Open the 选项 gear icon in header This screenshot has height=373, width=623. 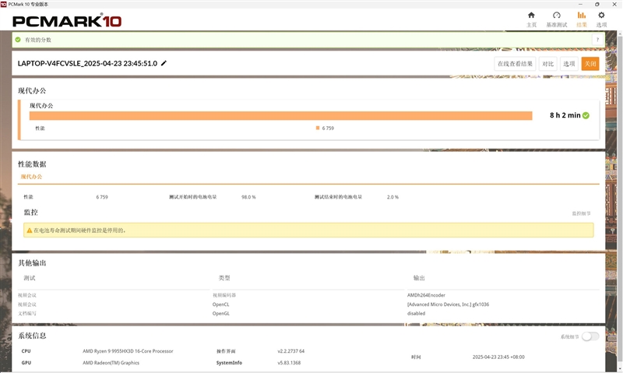[x=601, y=16]
